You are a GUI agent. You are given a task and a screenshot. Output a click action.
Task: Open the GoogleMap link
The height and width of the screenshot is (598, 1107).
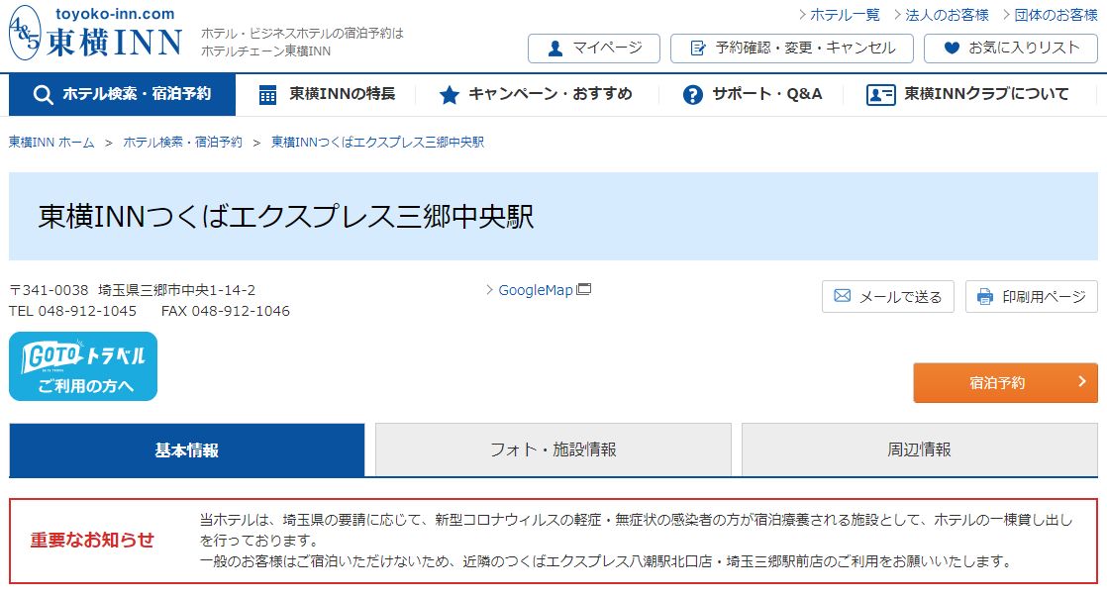click(x=536, y=290)
